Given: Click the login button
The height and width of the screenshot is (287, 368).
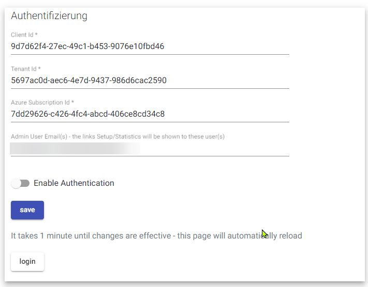Looking at the screenshot, I should pos(27,262).
